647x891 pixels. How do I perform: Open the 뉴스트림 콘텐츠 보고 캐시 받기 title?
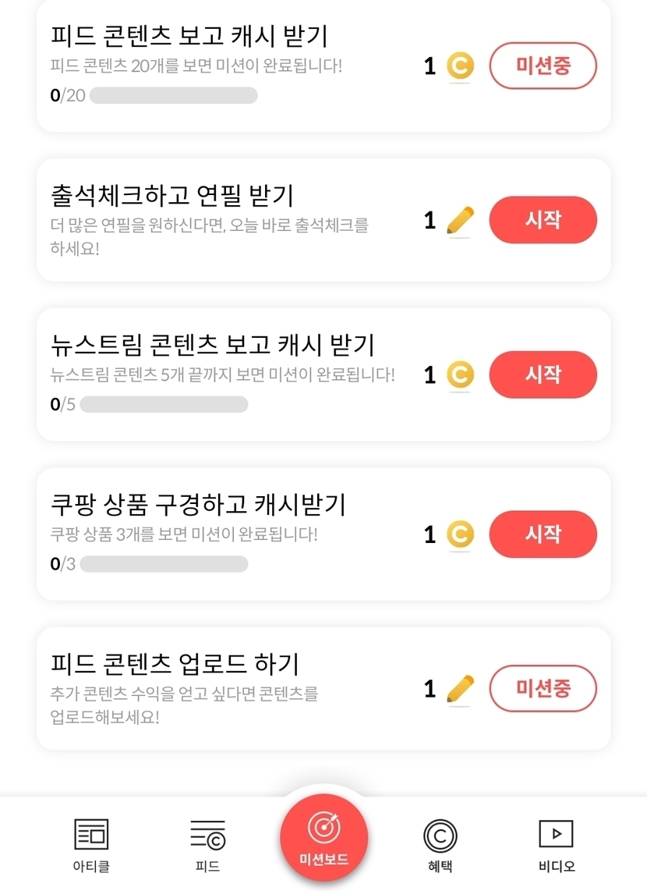212,345
